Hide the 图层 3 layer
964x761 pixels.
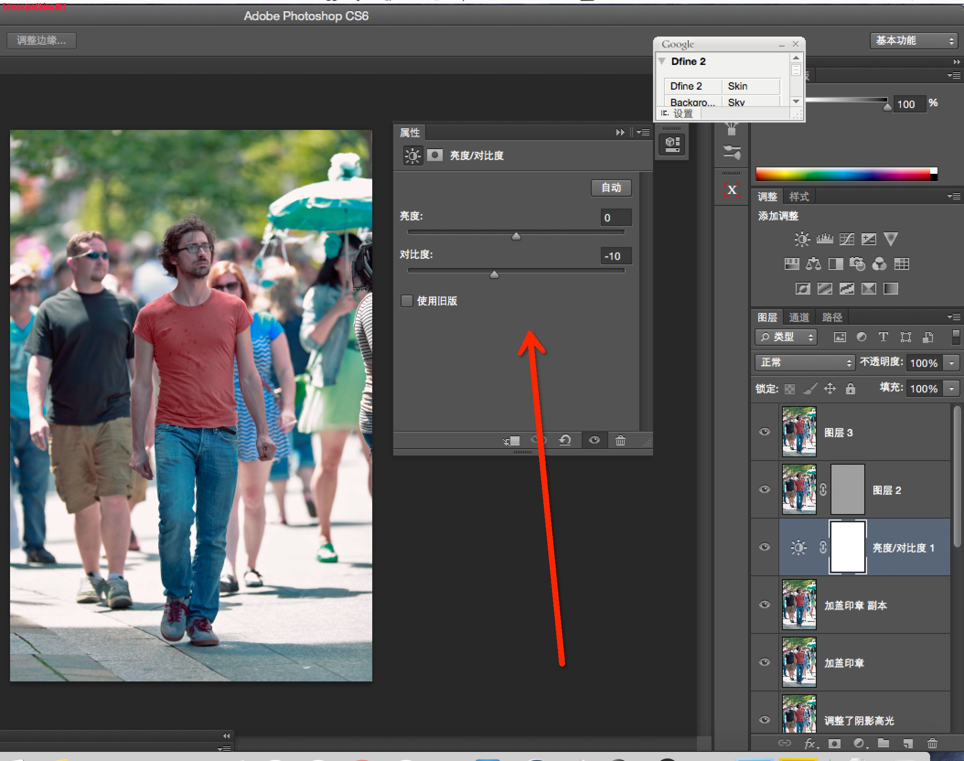(764, 432)
